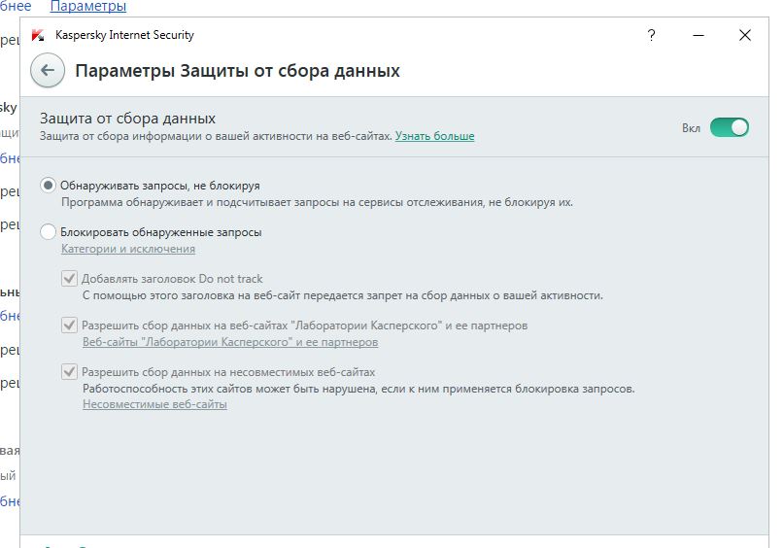Viewport: 784px width, 548px height.
Task: Click the Kaspersky logo in title bar
Action: [38, 35]
